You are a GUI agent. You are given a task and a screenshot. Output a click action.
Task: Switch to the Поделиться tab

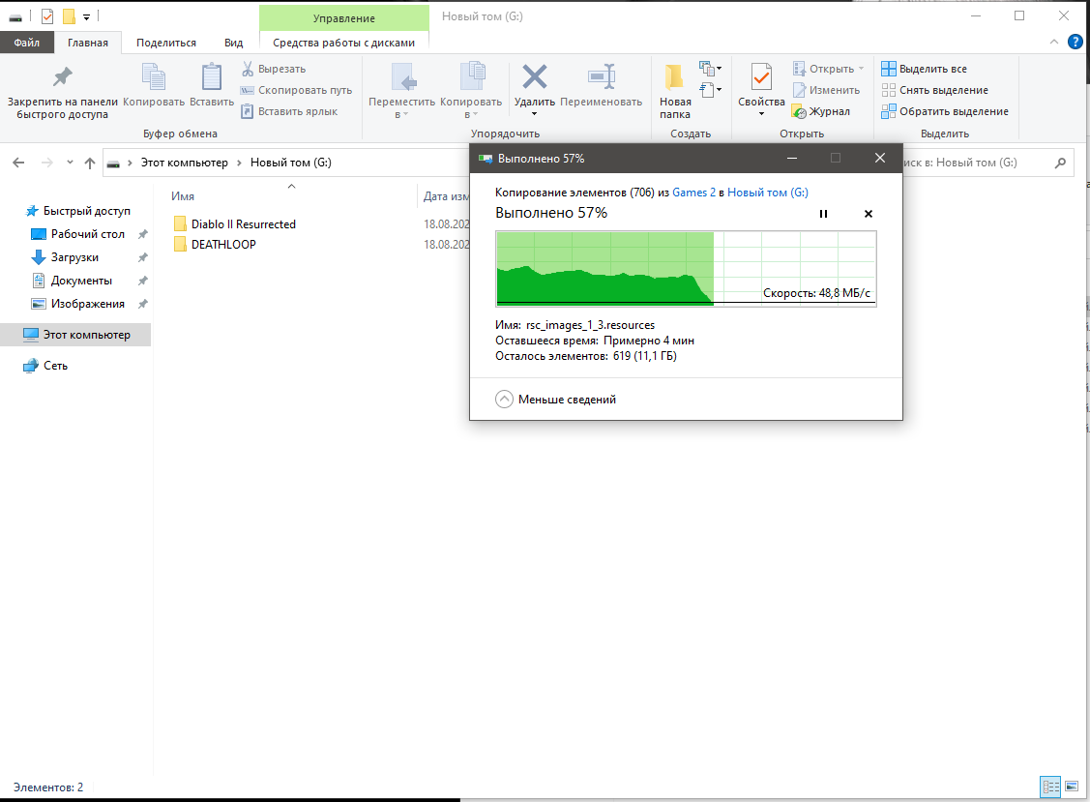[165, 43]
